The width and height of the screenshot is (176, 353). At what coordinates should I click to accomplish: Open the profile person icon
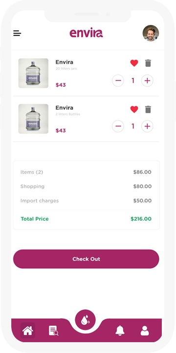tap(145, 330)
